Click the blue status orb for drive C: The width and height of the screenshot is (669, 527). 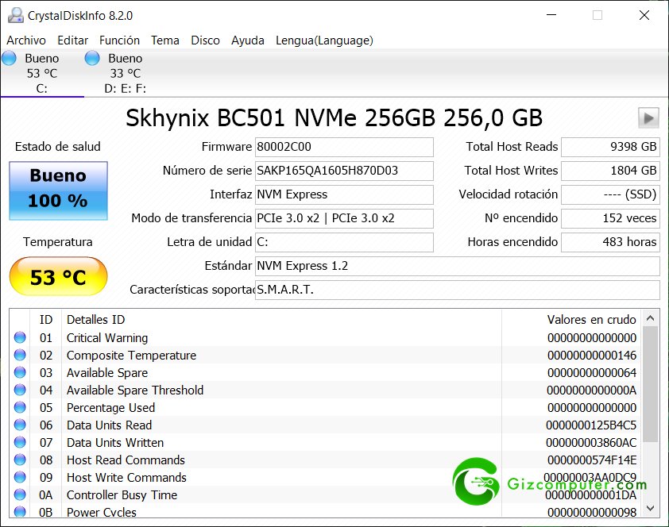(9, 58)
